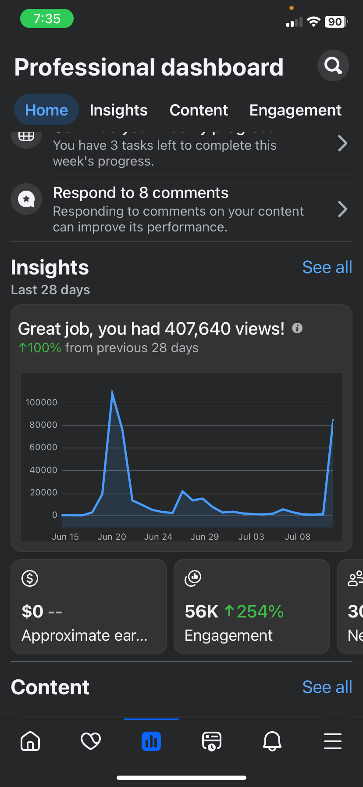The image size is (363, 787).
Task: Tap the Jun 20 peak on views chart
Action: [112, 392]
